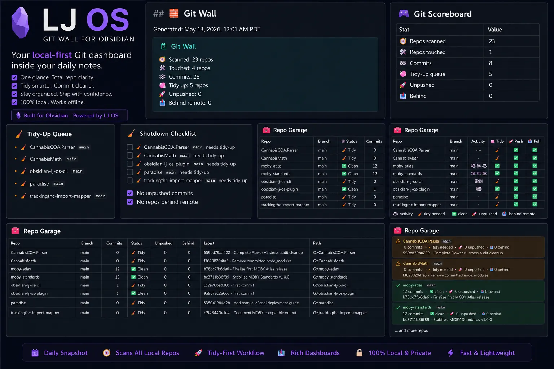Open the CannabisCOA.Parser card with '0 commits'

coord(468,247)
